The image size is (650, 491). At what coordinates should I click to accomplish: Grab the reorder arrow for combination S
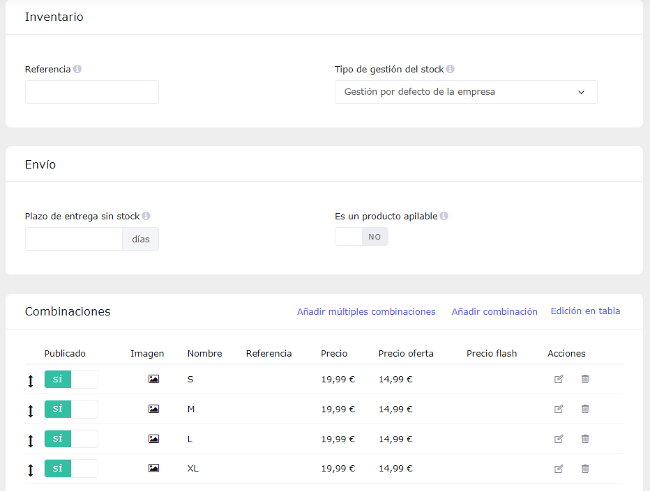click(x=30, y=381)
